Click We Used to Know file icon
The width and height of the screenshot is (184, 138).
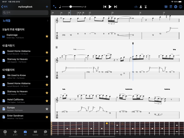point(4,76)
